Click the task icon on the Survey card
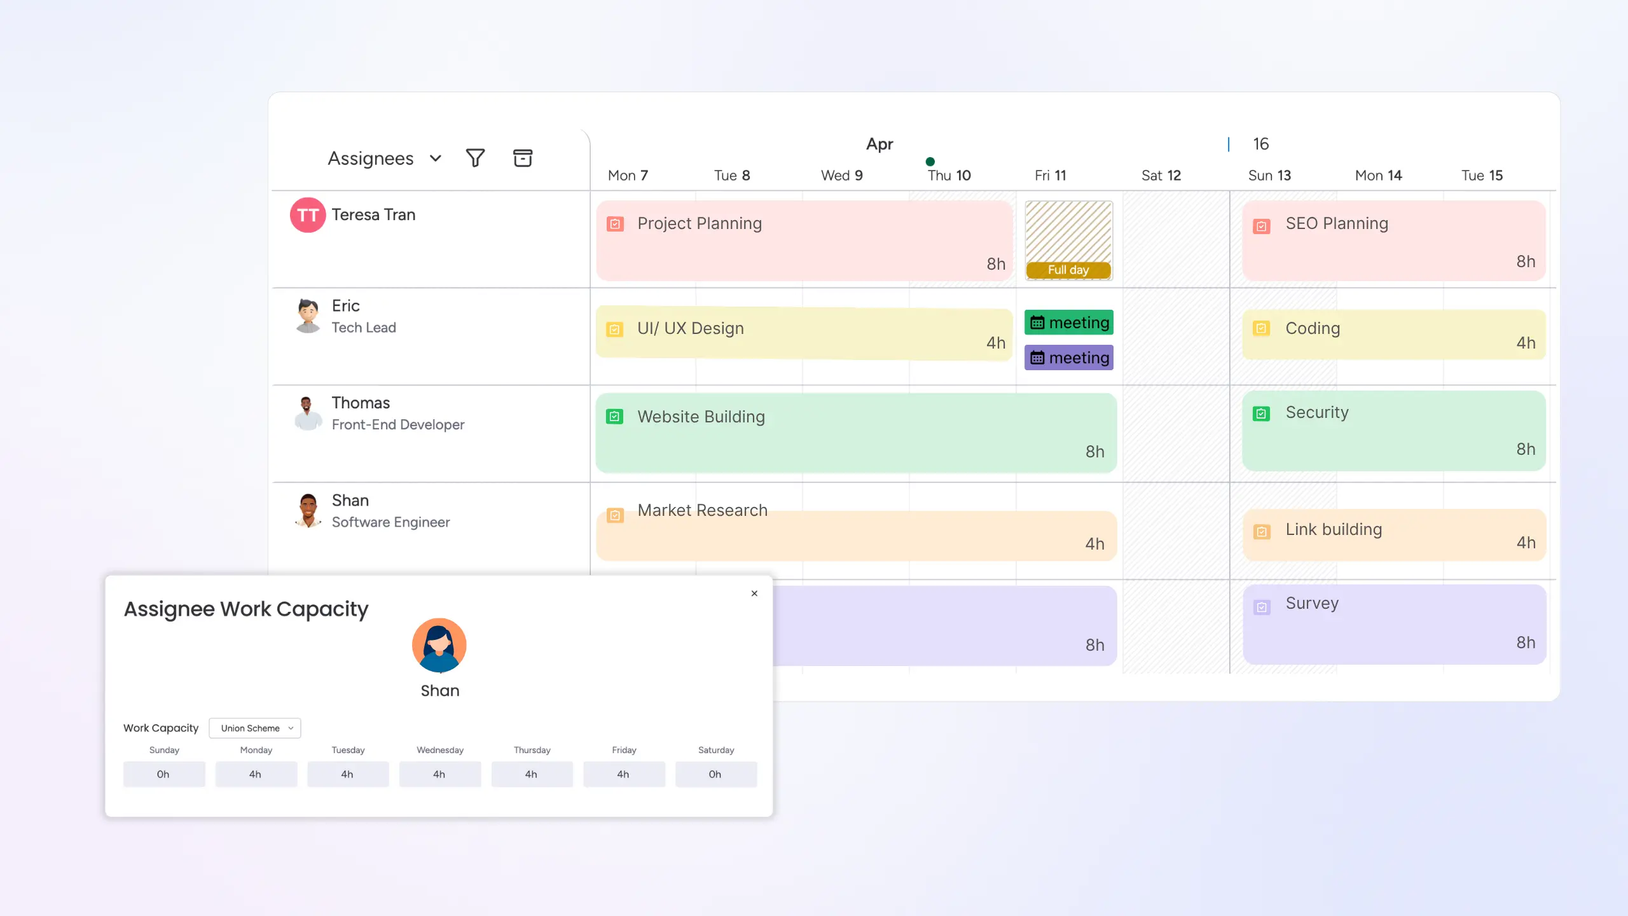 point(1262,606)
